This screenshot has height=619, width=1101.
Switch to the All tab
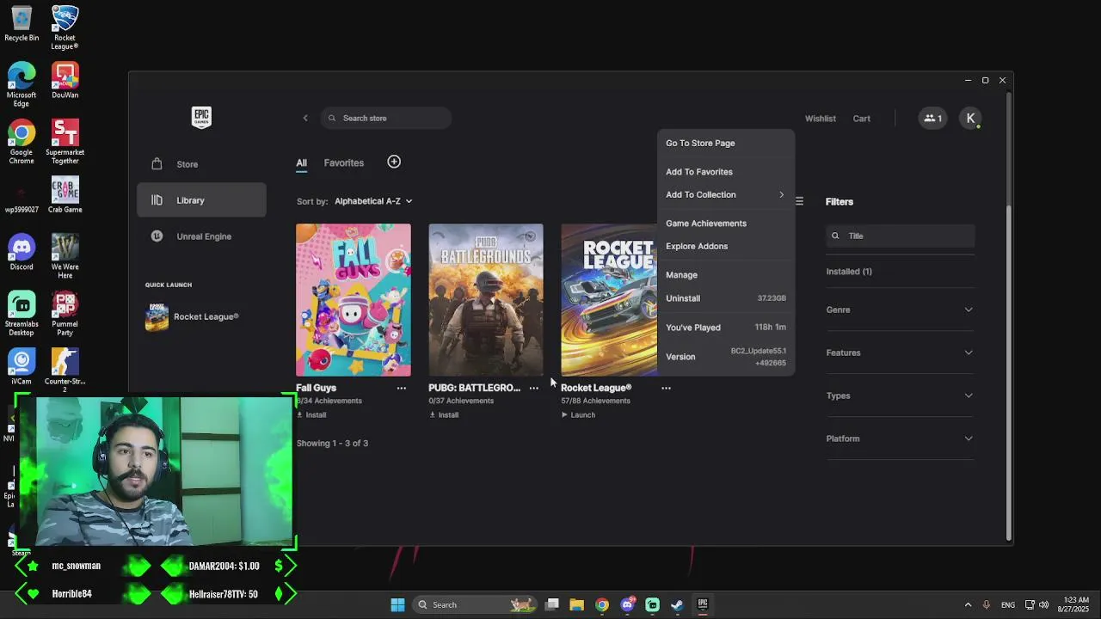[301, 162]
